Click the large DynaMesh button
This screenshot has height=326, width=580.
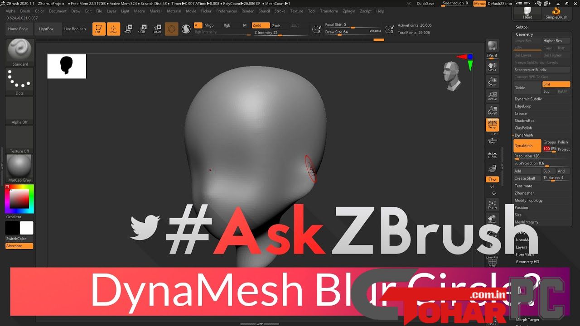[527, 146]
